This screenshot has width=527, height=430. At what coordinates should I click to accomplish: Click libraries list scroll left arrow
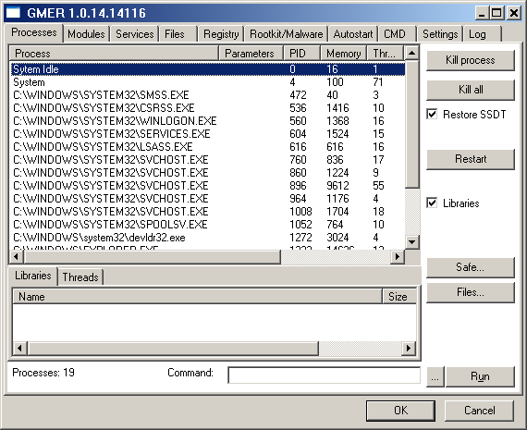pos(19,349)
